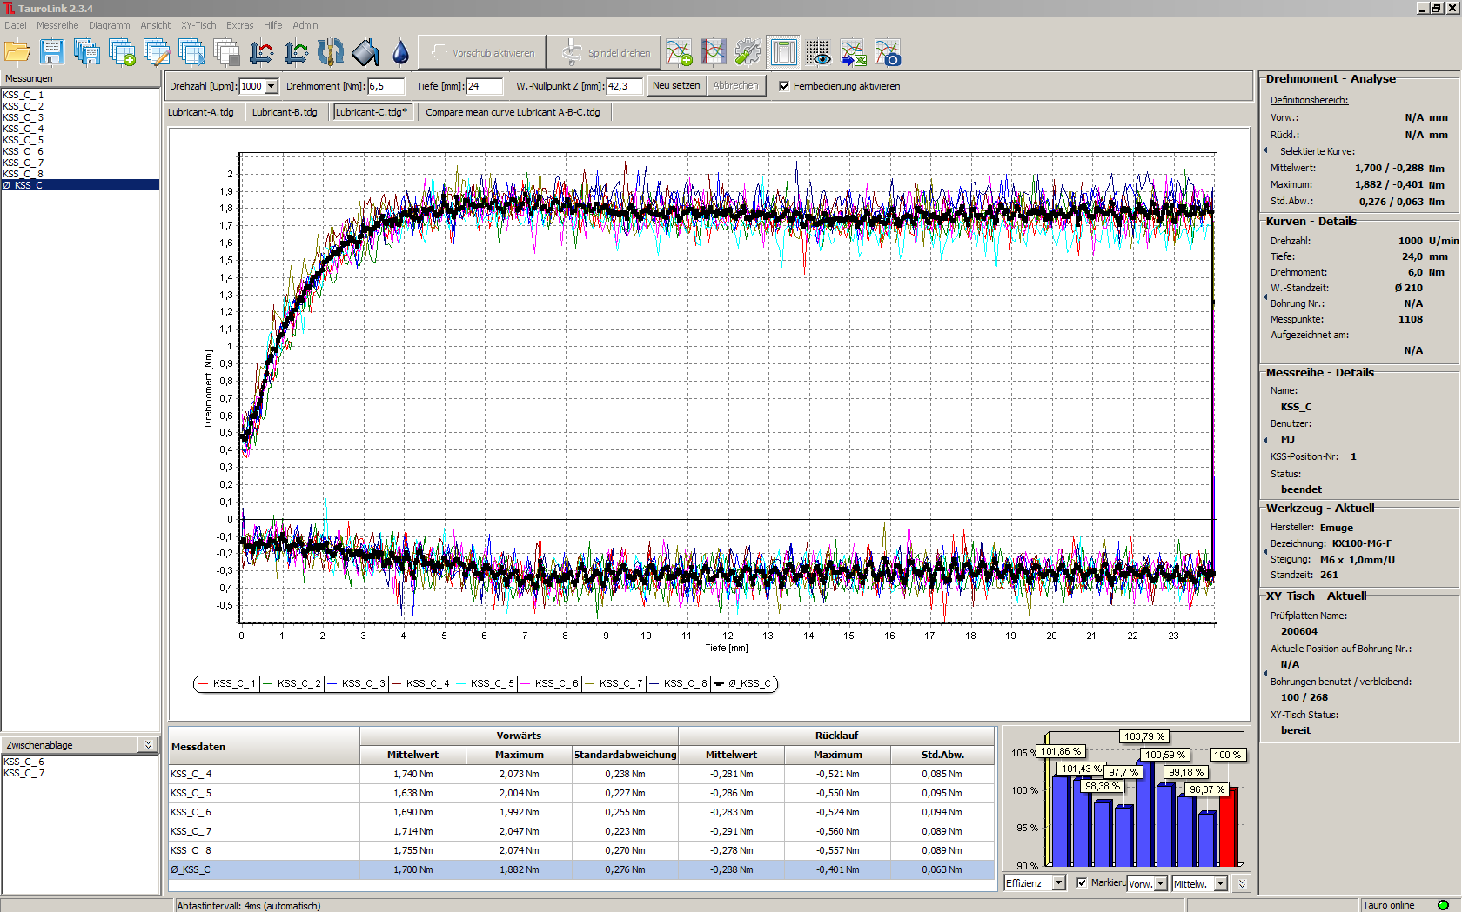The image size is (1462, 912).
Task: Switch to Compare mean curve Lubricant A-B-C.tdg tab
Action: pyautogui.click(x=513, y=112)
